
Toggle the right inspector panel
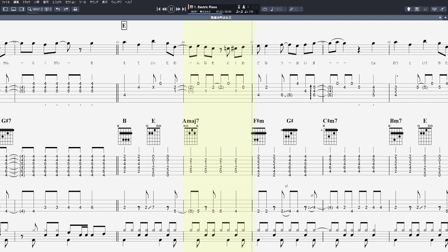(x=22, y=9)
